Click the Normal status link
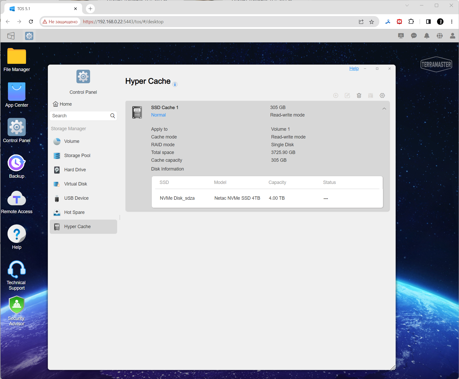The width and height of the screenshot is (459, 379). coord(159,115)
